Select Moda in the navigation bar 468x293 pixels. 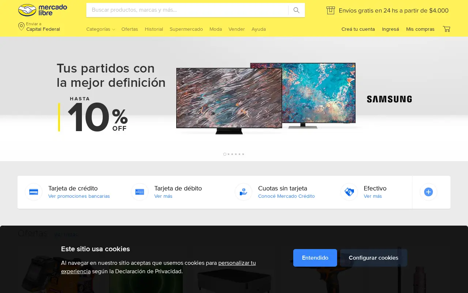216,29
